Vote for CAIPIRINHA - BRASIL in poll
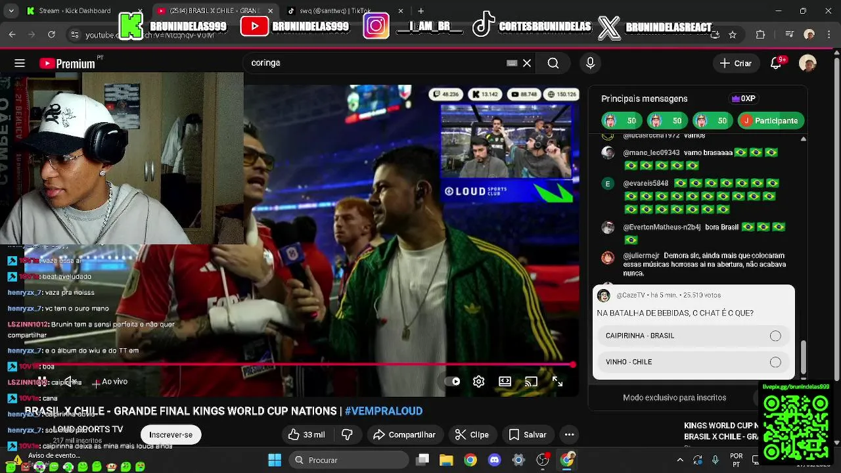841x473 pixels. pyautogui.click(x=694, y=336)
